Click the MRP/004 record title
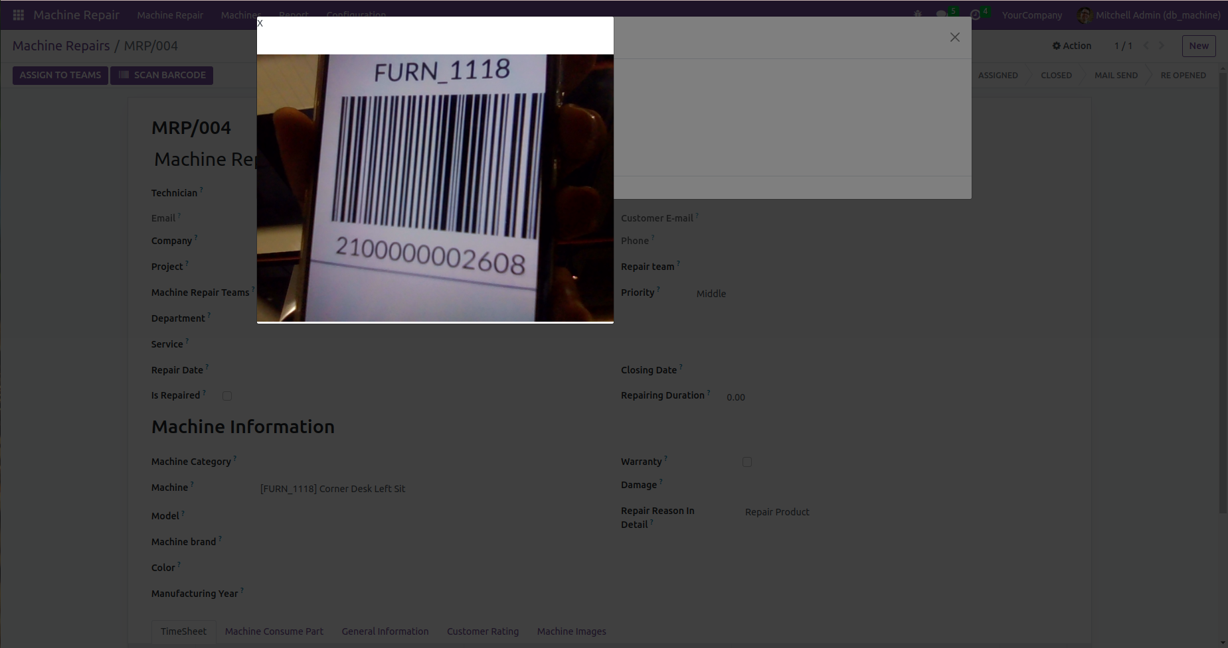 [191, 127]
